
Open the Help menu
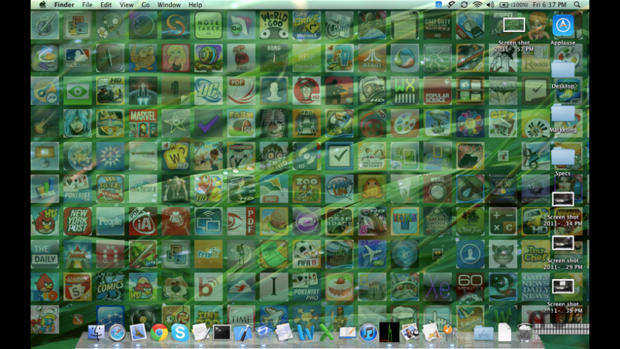point(195,5)
